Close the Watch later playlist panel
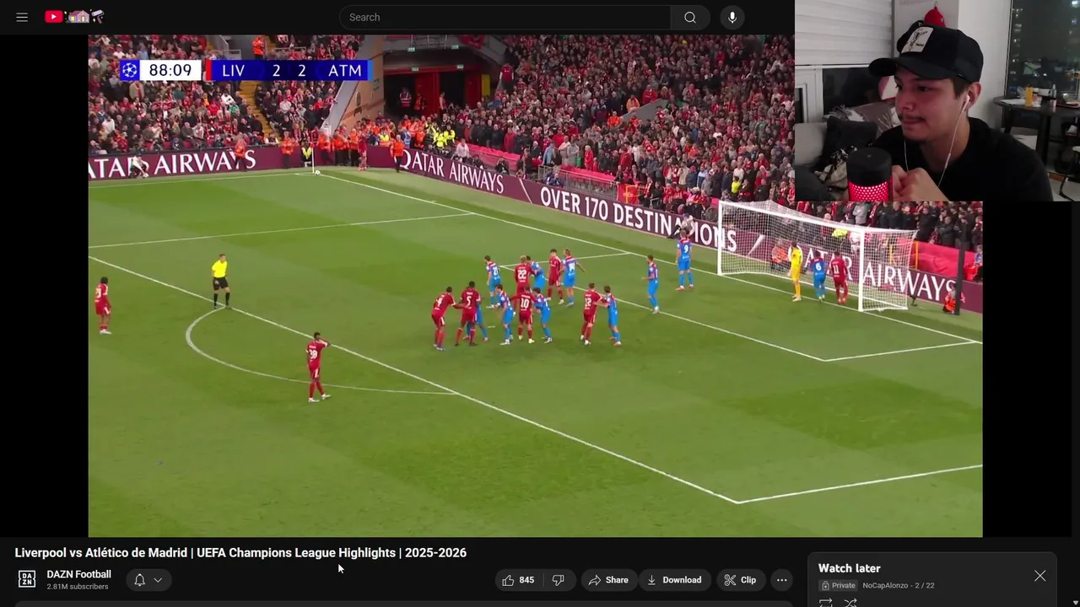The height and width of the screenshot is (607, 1080). (x=1039, y=576)
